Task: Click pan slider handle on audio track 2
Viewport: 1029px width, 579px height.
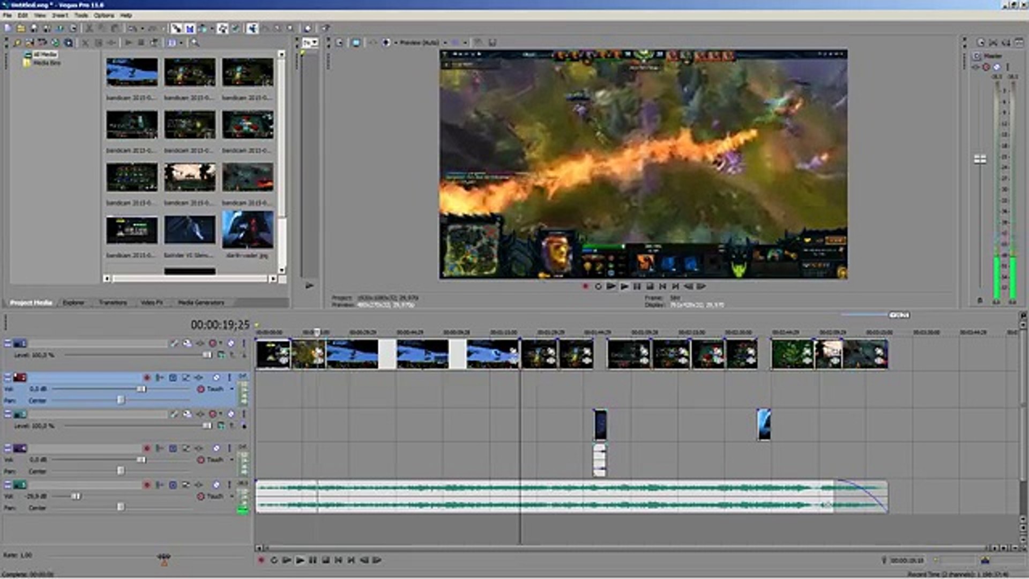Action: 121,400
